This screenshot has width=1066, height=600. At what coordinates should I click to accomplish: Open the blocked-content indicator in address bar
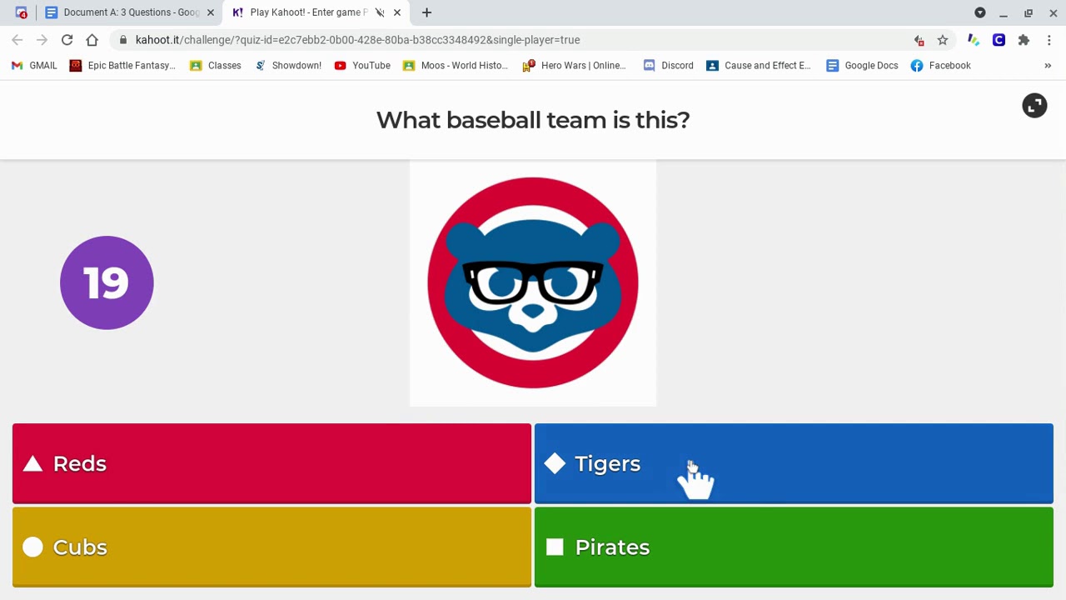tap(919, 40)
